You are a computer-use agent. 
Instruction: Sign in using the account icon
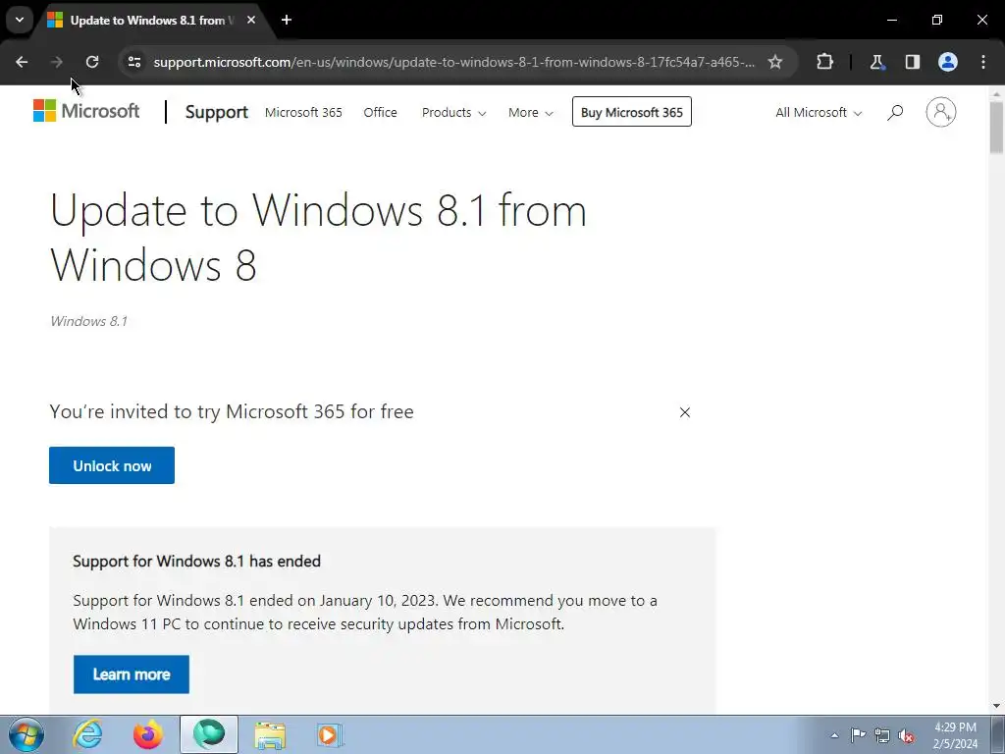(940, 112)
